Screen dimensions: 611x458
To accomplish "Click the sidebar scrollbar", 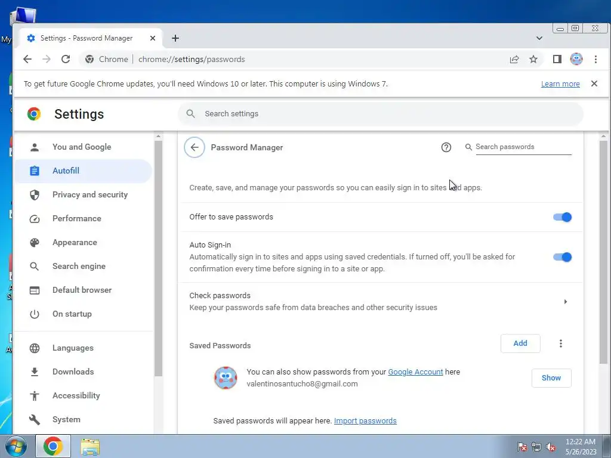I will (x=158, y=259).
